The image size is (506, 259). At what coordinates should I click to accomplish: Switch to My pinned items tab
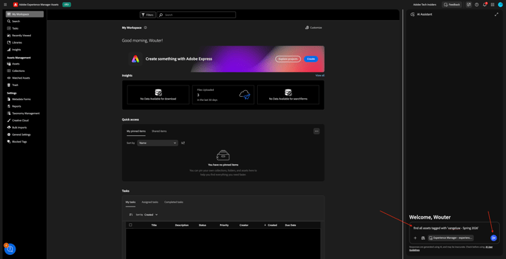pos(136,131)
